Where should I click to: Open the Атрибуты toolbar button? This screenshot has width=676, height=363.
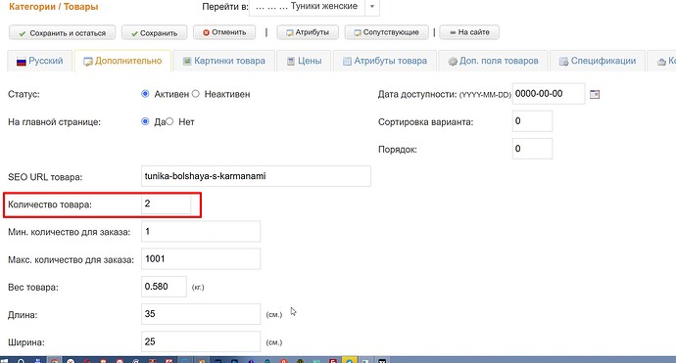(308, 32)
